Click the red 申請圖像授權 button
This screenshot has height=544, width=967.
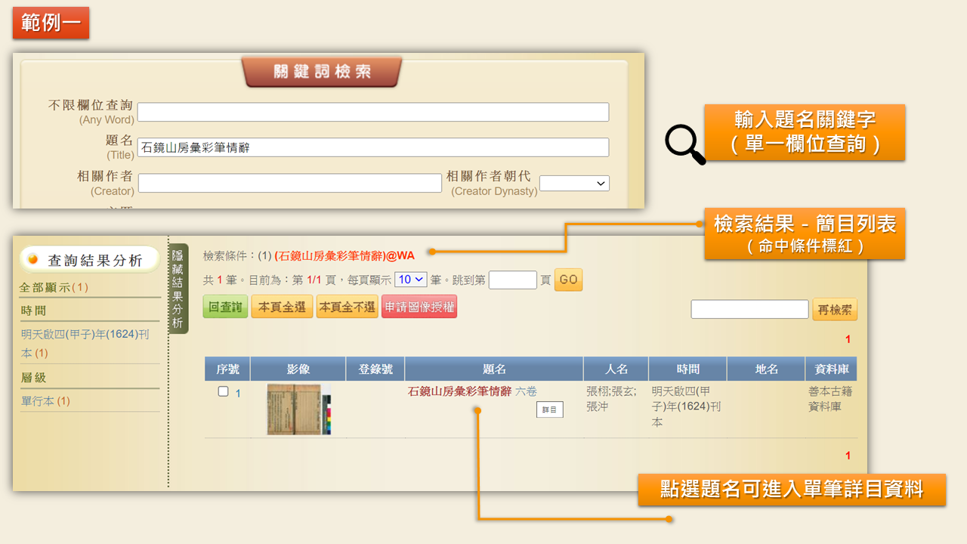(419, 307)
